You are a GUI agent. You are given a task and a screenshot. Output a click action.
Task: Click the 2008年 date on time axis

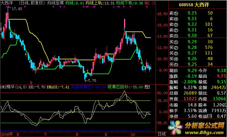click(7, 134)
